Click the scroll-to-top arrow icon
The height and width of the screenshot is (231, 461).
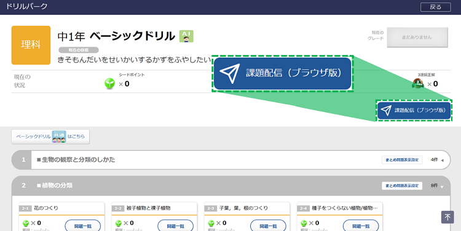click(447, 218)
